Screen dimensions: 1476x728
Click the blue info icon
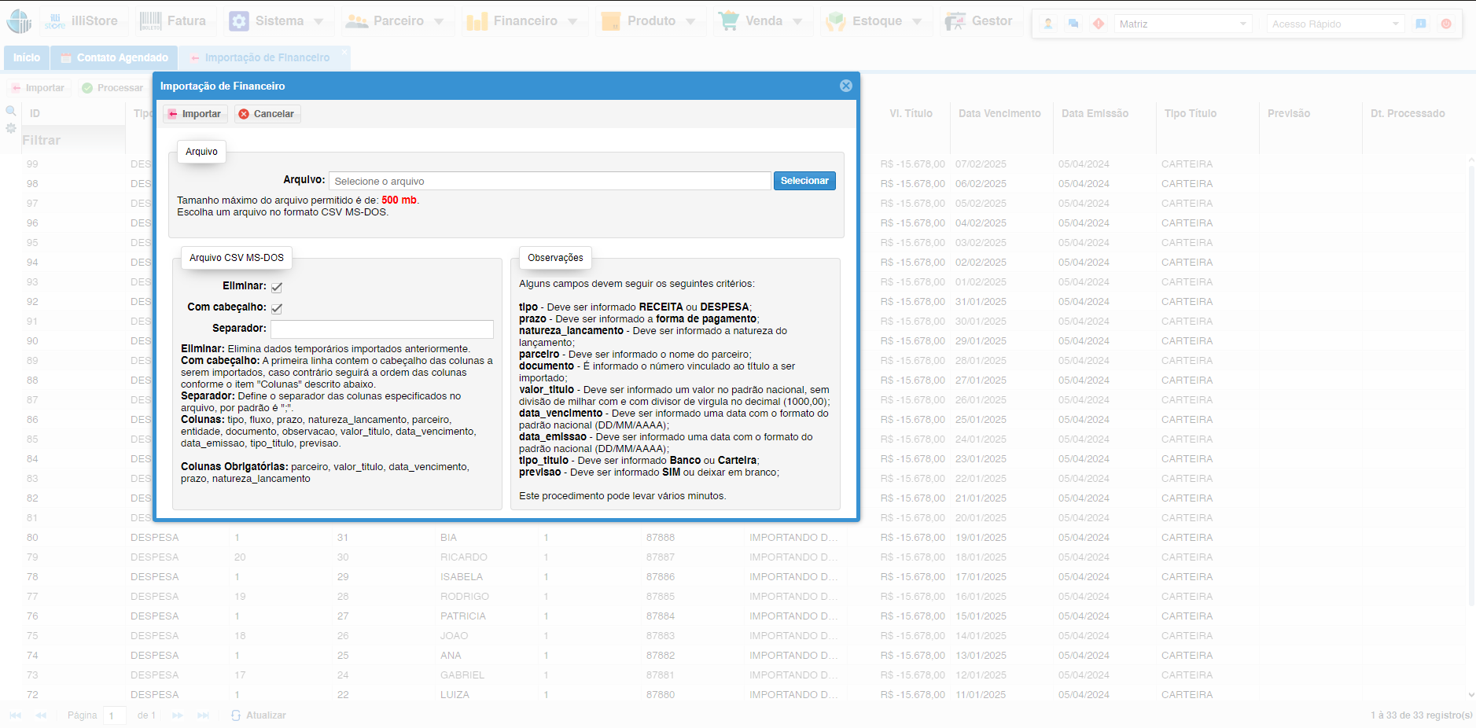click(x=1421, y=24)
